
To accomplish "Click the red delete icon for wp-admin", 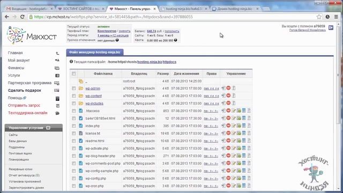I will pyautogui.click(x=228, y=88).
